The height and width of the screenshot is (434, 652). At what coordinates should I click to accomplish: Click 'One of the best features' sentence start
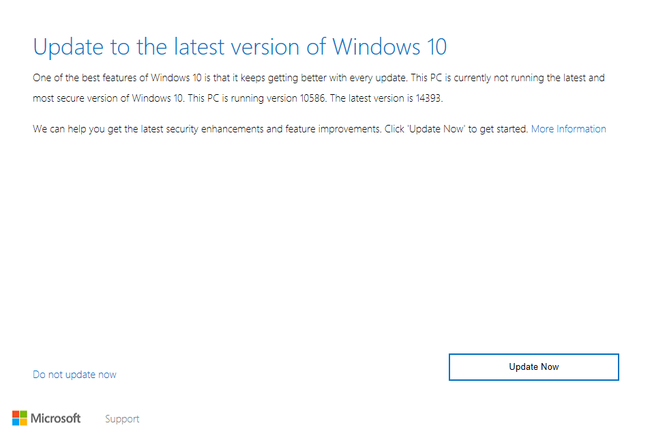coord(83,78)
